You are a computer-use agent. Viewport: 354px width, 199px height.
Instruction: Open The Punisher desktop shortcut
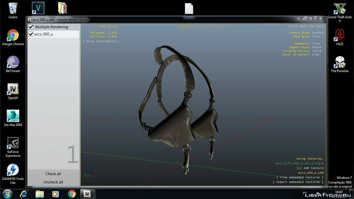click(x=340, y=62)
